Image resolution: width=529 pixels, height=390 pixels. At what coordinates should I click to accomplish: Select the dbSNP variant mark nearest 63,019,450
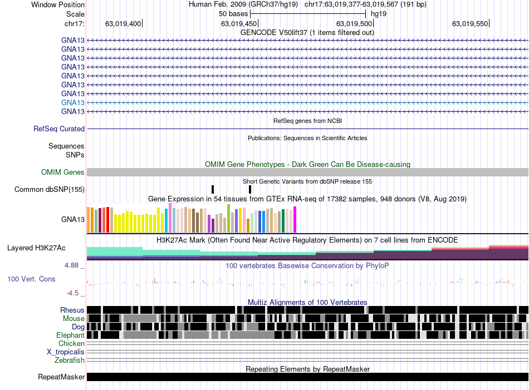pyautogui.click(x=250, y=190)
